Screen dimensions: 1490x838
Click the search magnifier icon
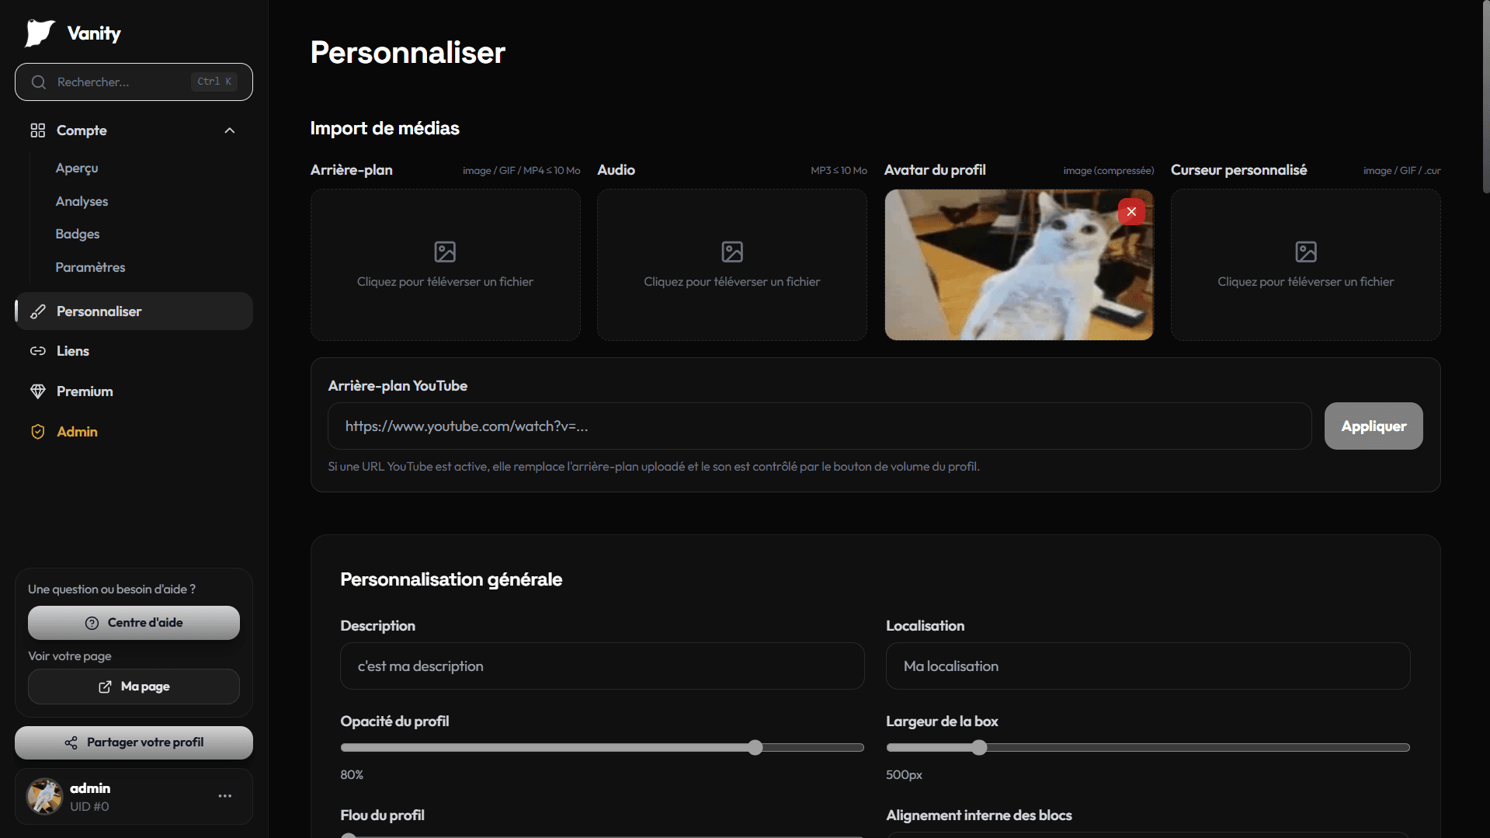(x=38, y=82)
